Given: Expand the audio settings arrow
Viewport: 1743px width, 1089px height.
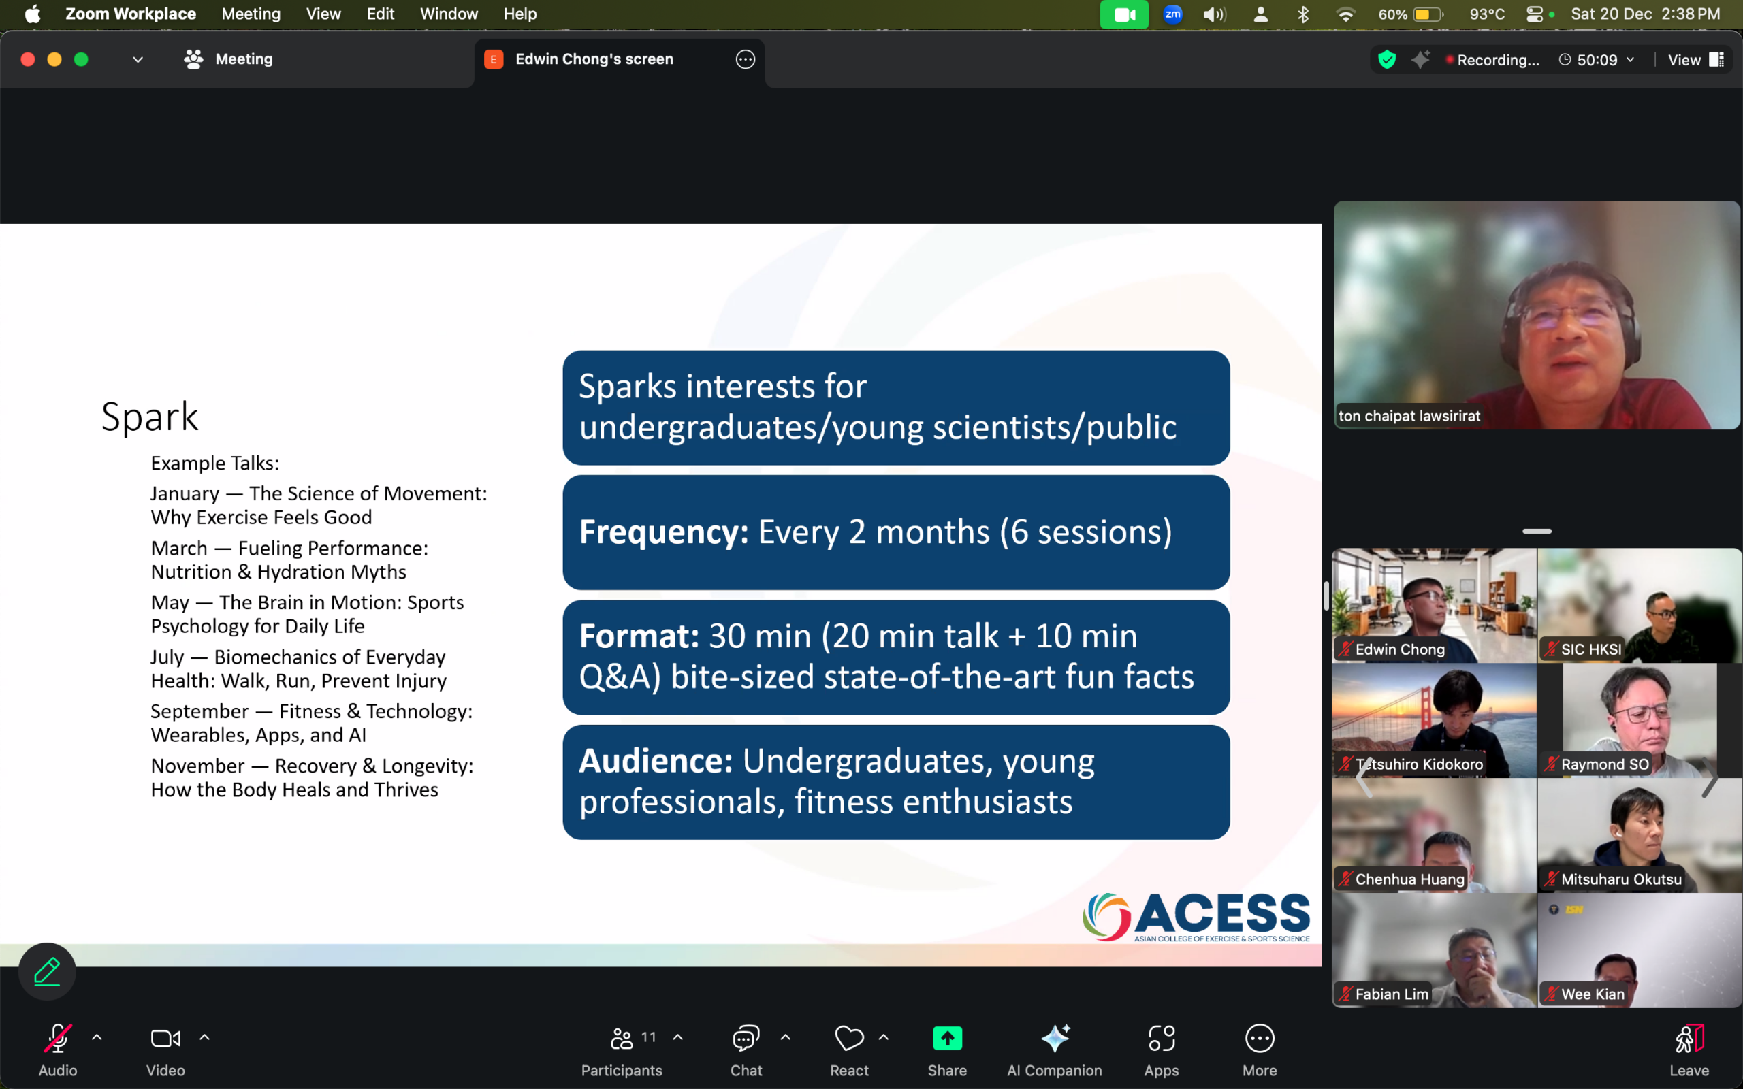Looking at the screenshot, I should (x=97, y=1037).
